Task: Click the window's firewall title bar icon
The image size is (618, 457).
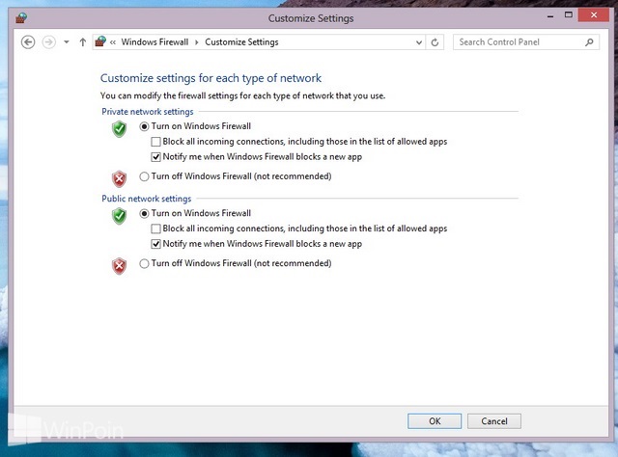Action: [21, 18]
